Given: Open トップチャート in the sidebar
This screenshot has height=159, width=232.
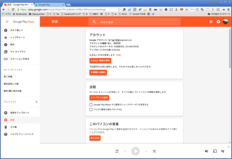Looking at the screenshot, I should (x=20, y=38).
